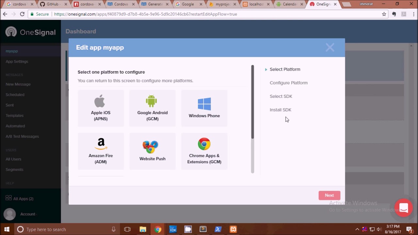Click the OneSignal logo in sidebar
The width and height of the screenshot is (418, 235).
click(30, 32)
